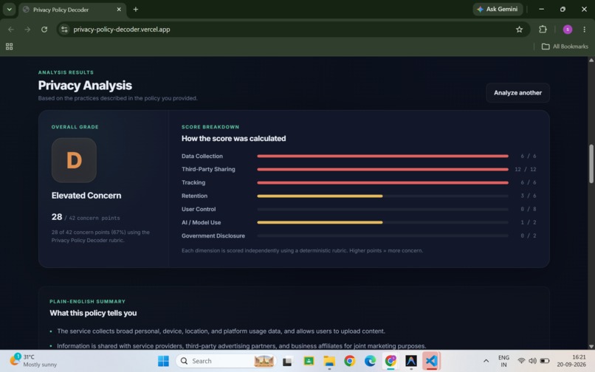Close the Privacy Policy Decoder tab
Screen dimensions: 595x372
(119, 10)
